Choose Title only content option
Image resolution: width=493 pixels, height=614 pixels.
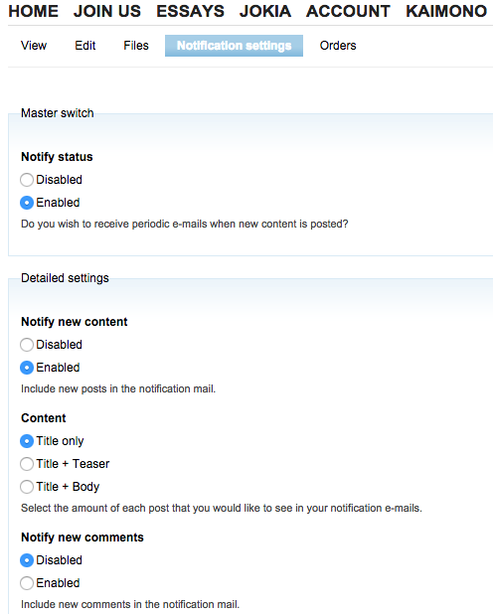click(x=27, y=441)
